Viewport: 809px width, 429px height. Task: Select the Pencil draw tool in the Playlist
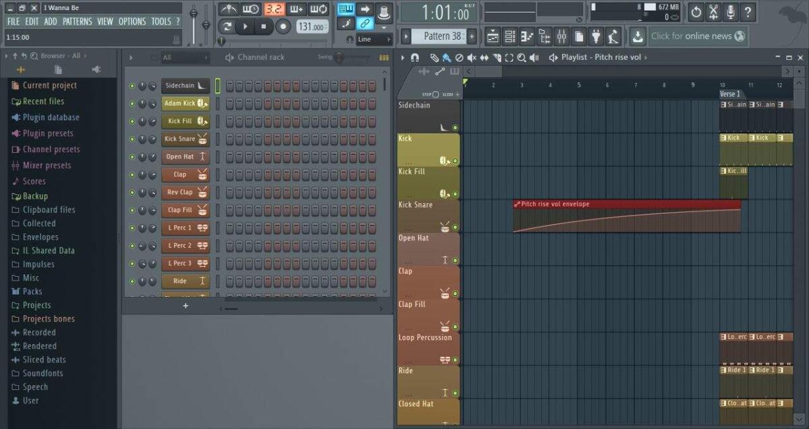[436, 58]
